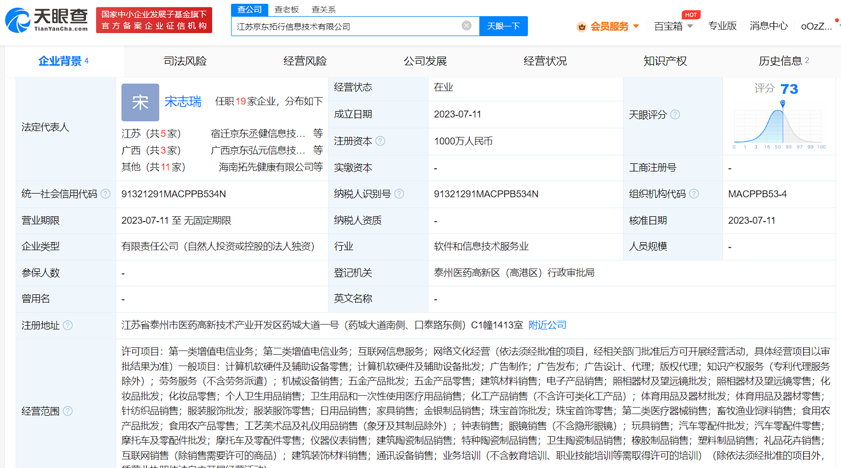Viewport: 841px width, 468px height.
Task: Select the 查老板 search mode
Action: [x=287, y=9]
